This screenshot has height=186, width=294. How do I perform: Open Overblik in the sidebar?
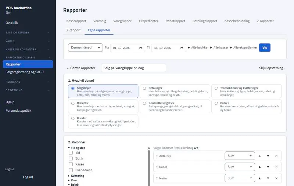[12, 23]
